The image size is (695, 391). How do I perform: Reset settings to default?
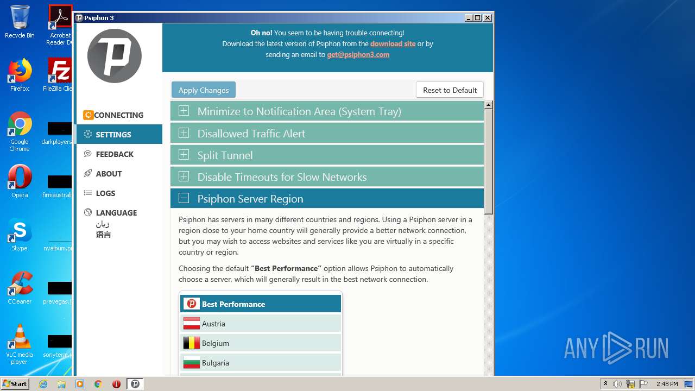[450, 90]
